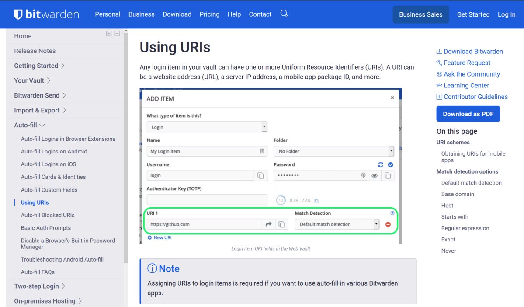Click the regenerate password icon

tap(380, 165)
